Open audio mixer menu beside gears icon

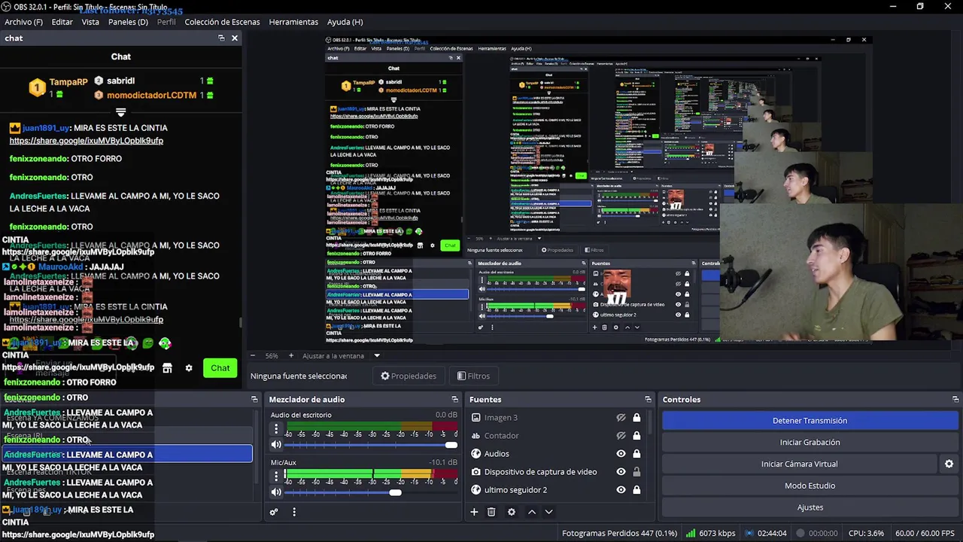point(294,512)
